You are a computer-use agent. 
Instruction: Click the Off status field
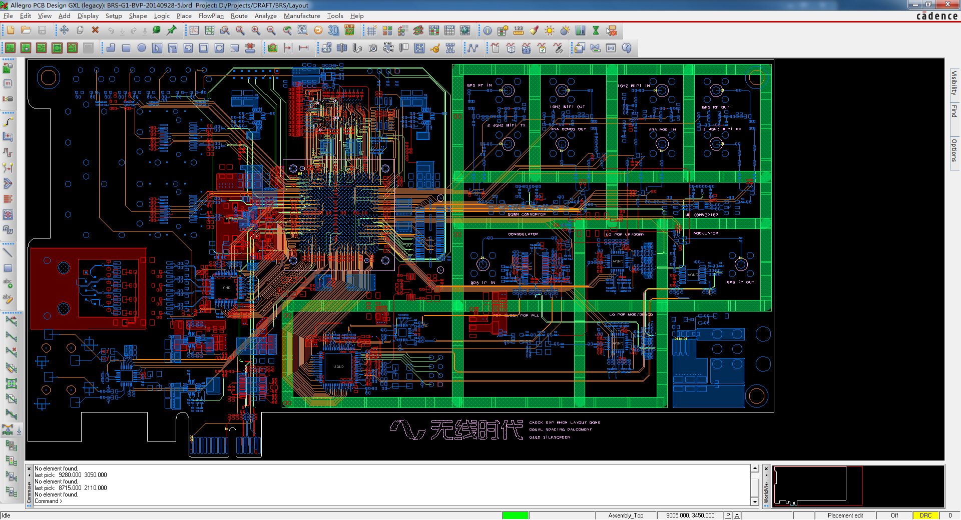(x=894, y=515)
